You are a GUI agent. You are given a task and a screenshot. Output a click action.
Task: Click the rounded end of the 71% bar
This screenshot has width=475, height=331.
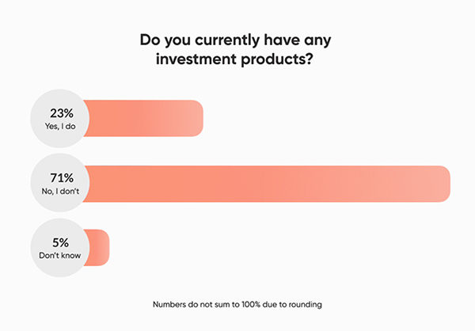click(x=443, y=184)
